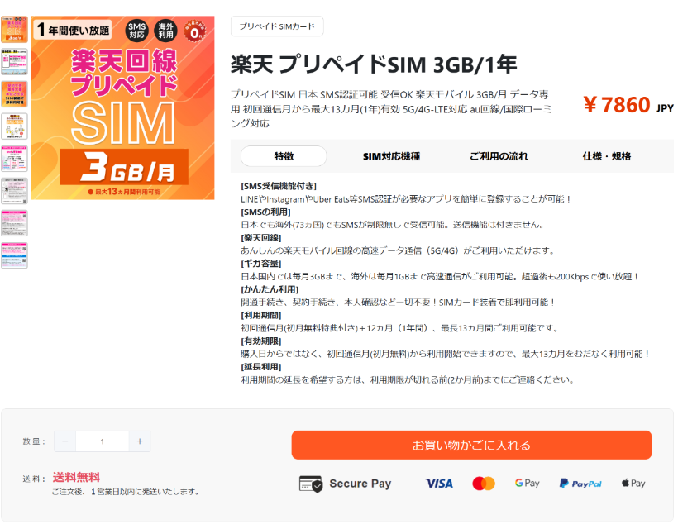Click the Visa payment logo
Screen dimensions: 678x529
(x=439, y=484)
